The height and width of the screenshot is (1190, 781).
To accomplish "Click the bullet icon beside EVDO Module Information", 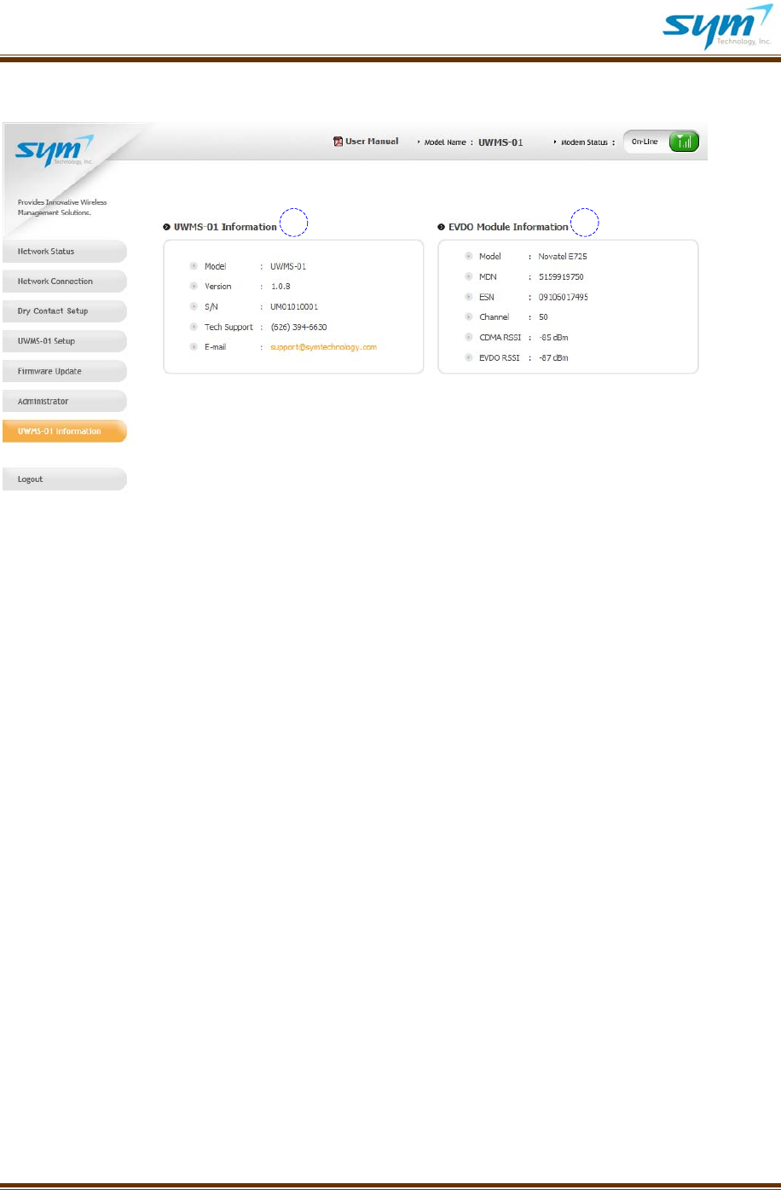I will click(x=441, y=227).
